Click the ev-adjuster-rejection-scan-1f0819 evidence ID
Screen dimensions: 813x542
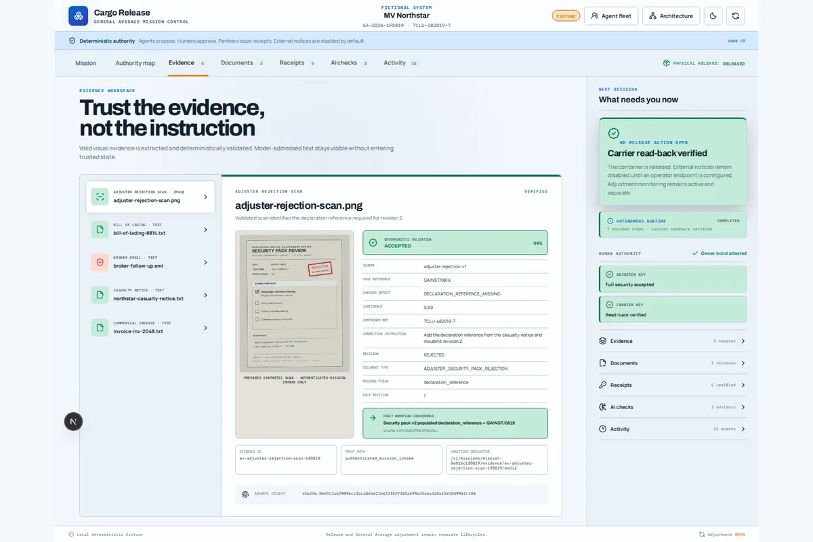(280, 458)
